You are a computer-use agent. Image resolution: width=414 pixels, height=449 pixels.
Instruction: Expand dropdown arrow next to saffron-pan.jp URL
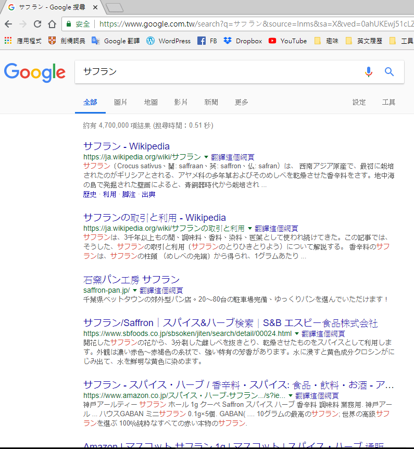coord(135,290)
